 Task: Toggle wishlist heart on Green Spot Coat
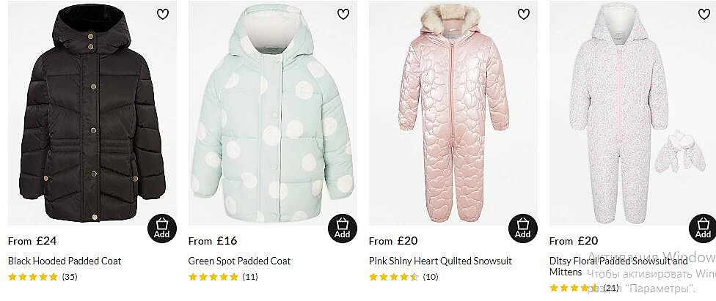point(343,14)
